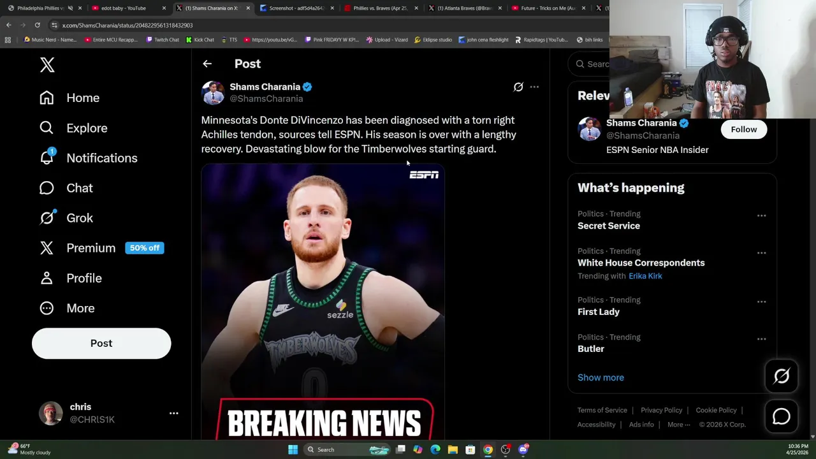Screen dimensions: 816x459
Task: Open Cookie Policy link
Action: point(716,410)
